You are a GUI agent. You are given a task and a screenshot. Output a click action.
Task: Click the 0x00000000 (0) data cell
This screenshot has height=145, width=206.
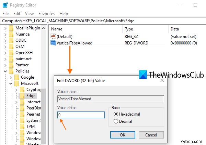click(x=184, y=43)
